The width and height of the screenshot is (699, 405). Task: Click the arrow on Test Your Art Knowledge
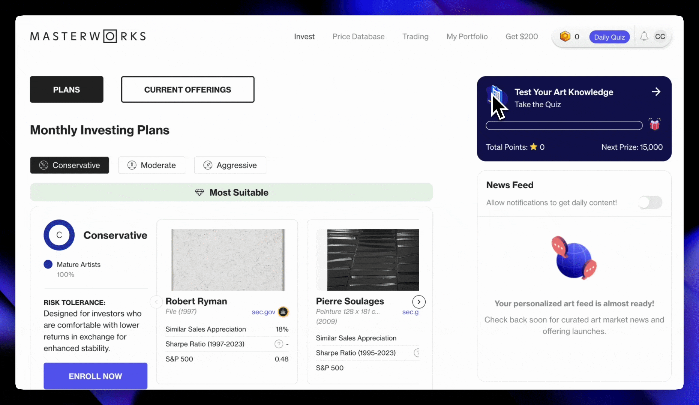click(x=656, y=92)
